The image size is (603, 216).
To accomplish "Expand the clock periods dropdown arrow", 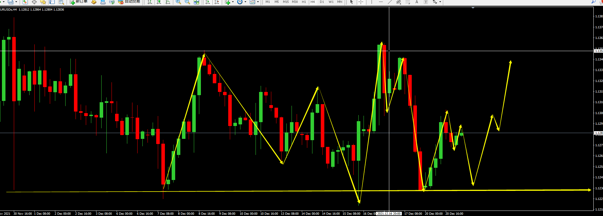I will [x=245, y=2].
